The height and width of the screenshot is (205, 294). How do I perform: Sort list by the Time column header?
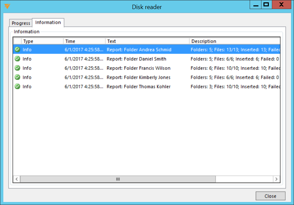point(84,41)
